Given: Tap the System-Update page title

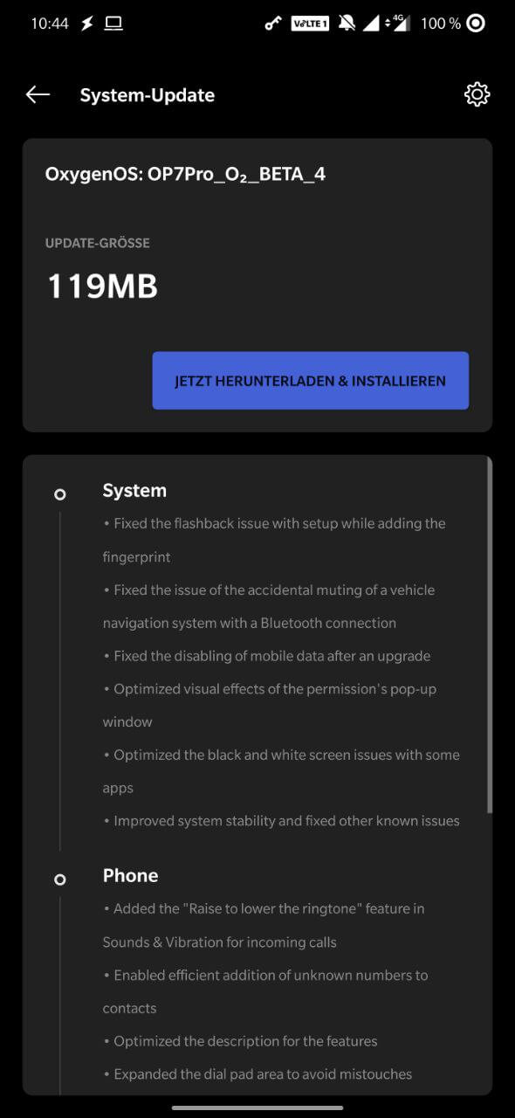Looking at the screenshot, I should tap(147, 95).
